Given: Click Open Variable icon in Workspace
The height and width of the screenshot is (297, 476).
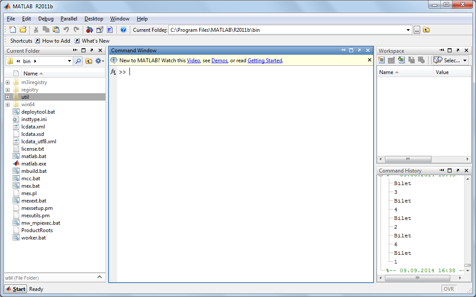Looking at the screenshot, I should 391,60.
